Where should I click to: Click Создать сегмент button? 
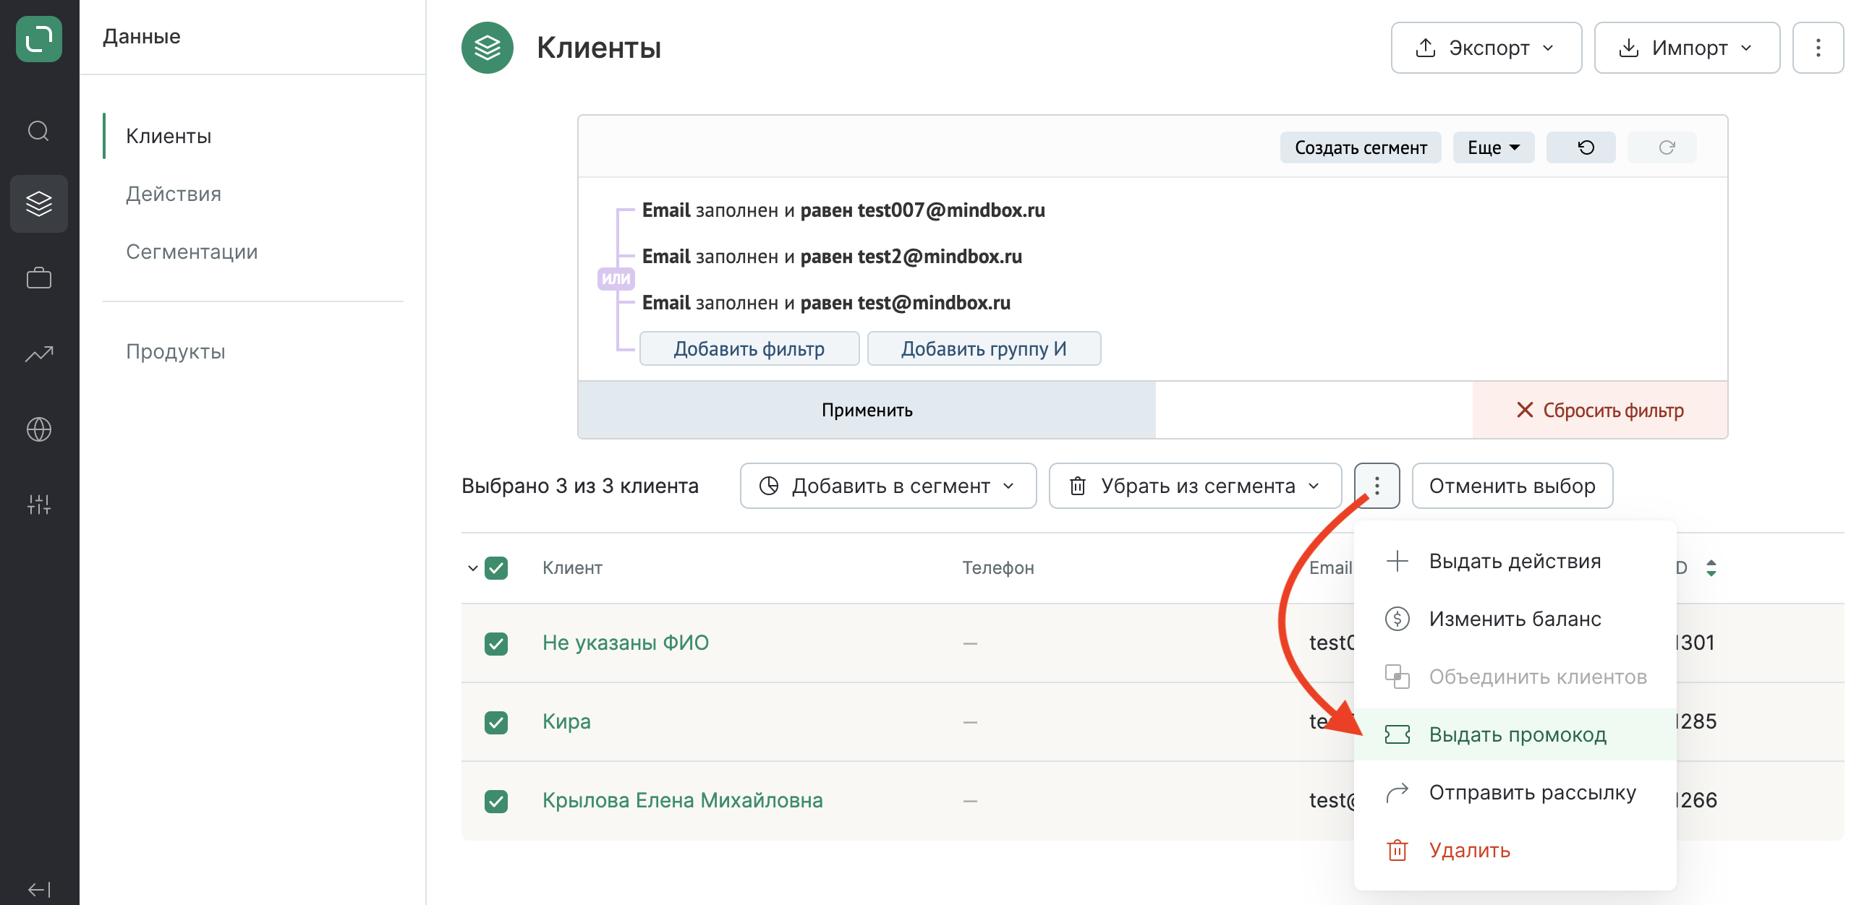coord(1361,147)
